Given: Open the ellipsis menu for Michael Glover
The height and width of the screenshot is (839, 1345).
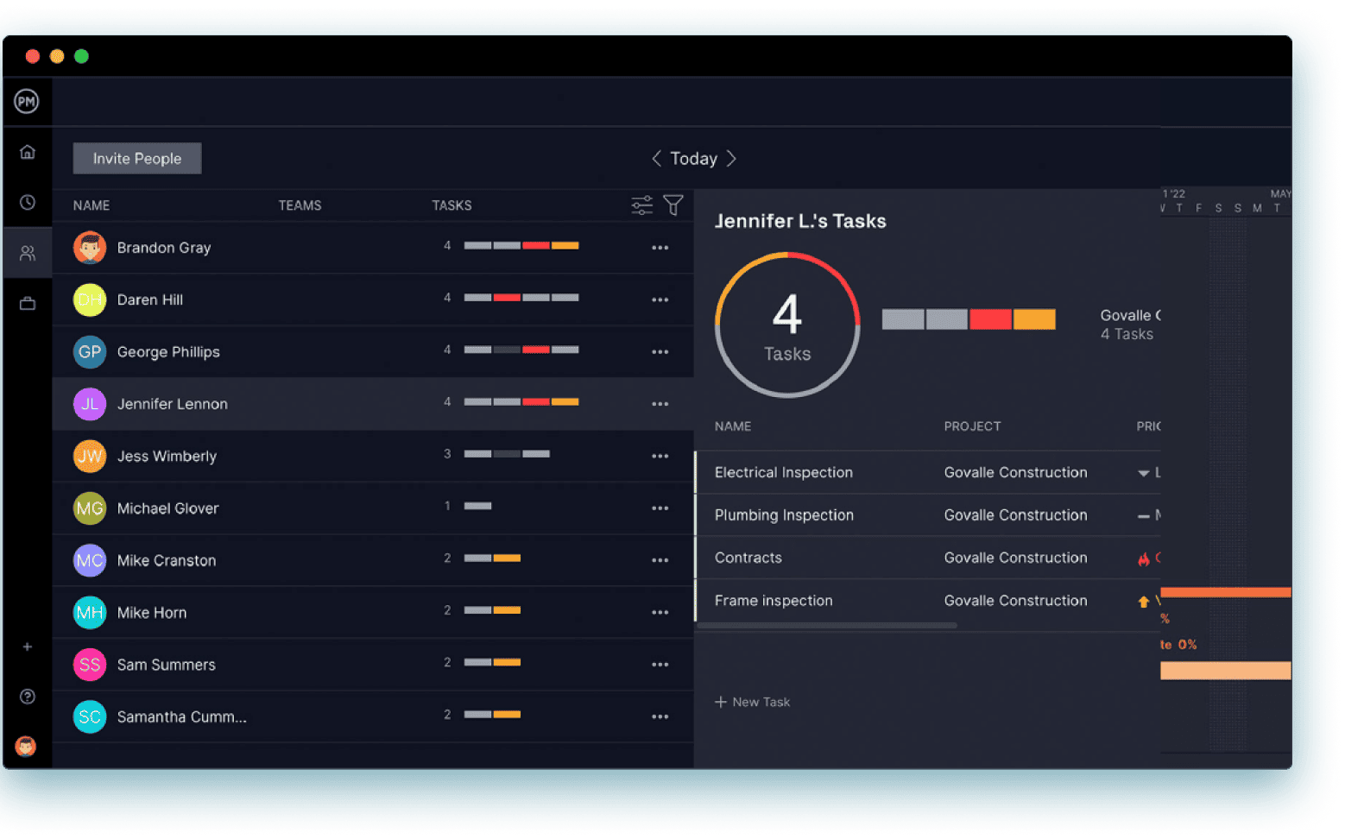Looking at the screenshot, I should click(660, 508).
